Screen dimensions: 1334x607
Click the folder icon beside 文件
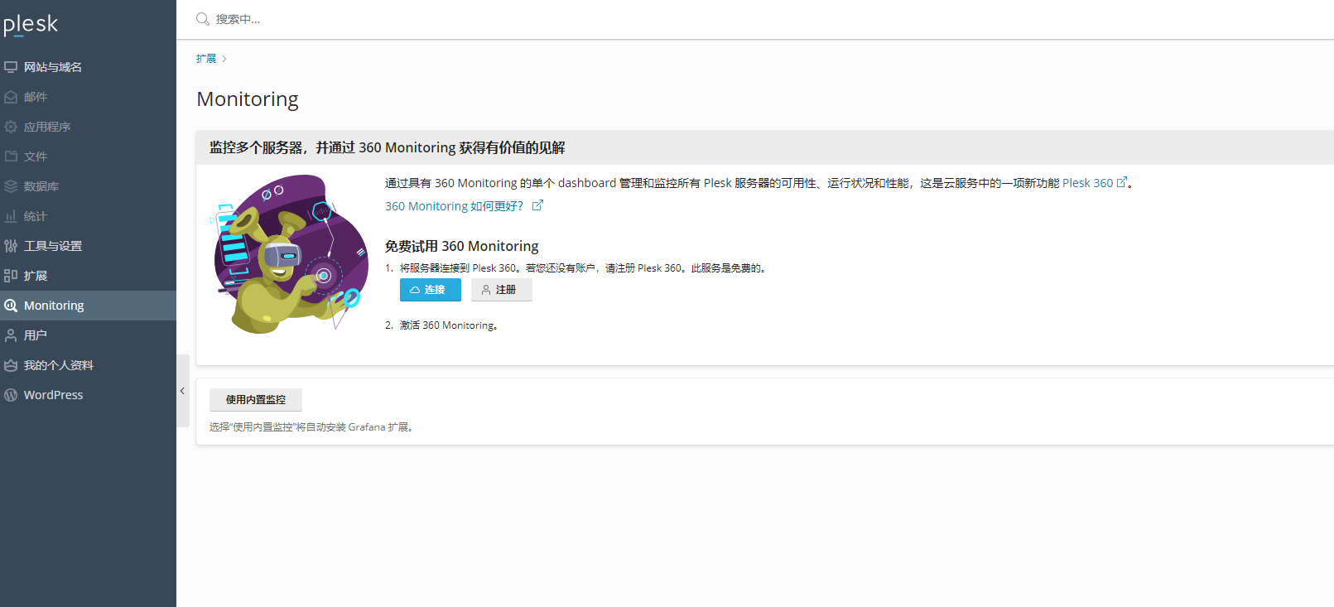(11, 157)
